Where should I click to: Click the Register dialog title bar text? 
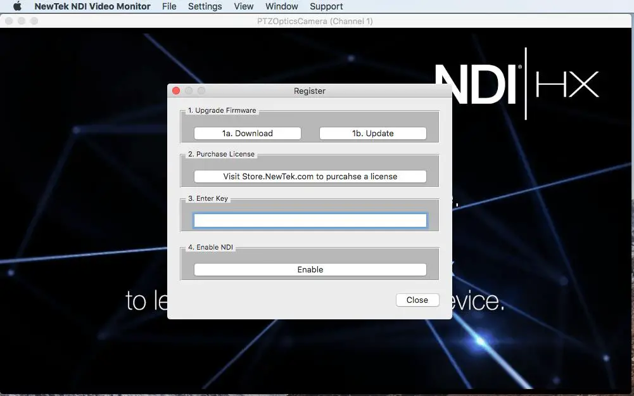click(309, 91)
